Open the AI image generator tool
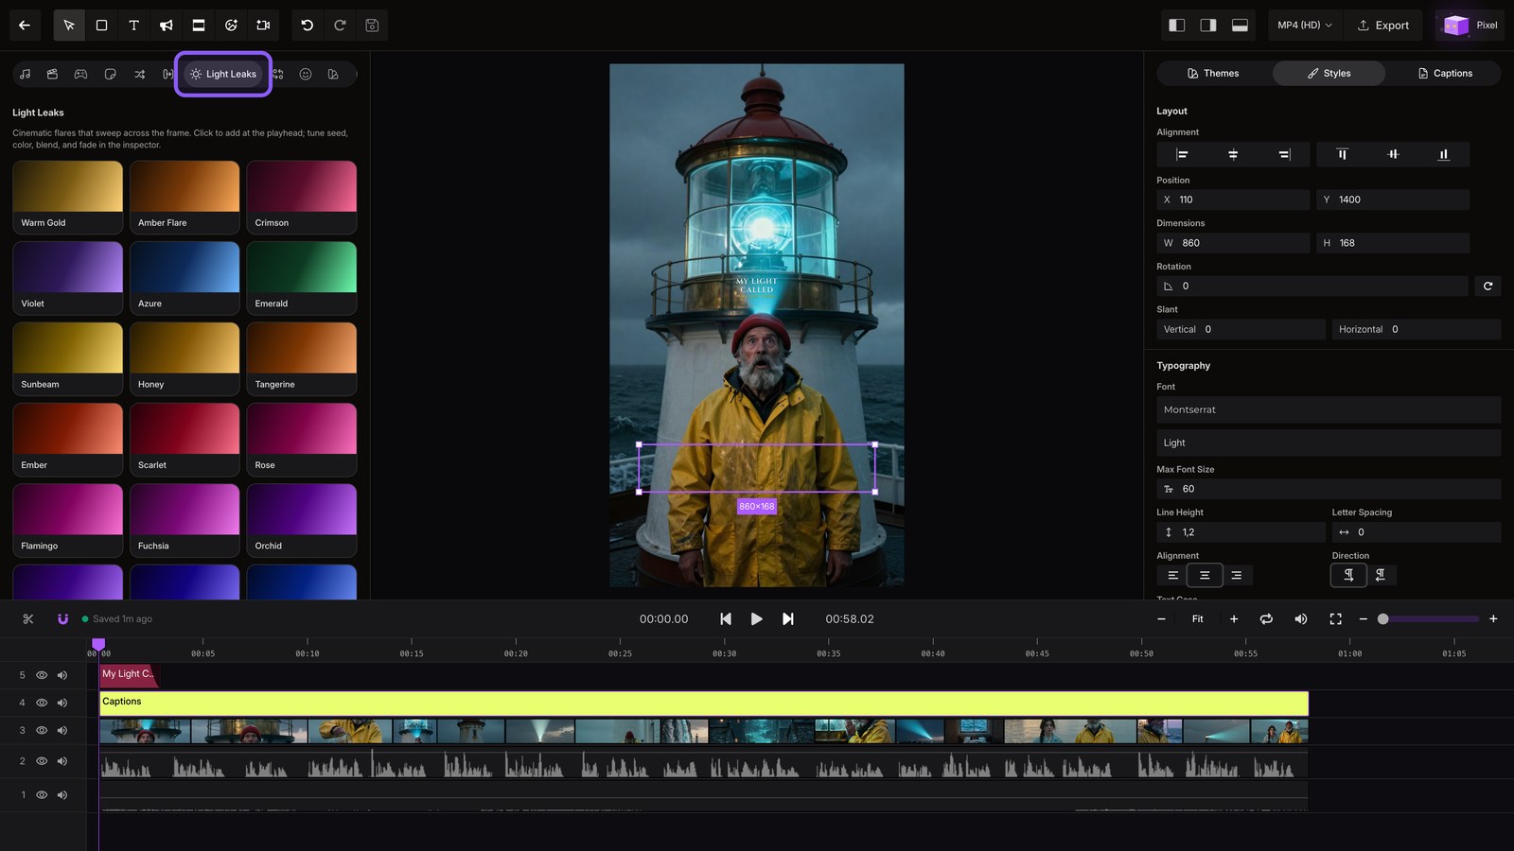 231,26
